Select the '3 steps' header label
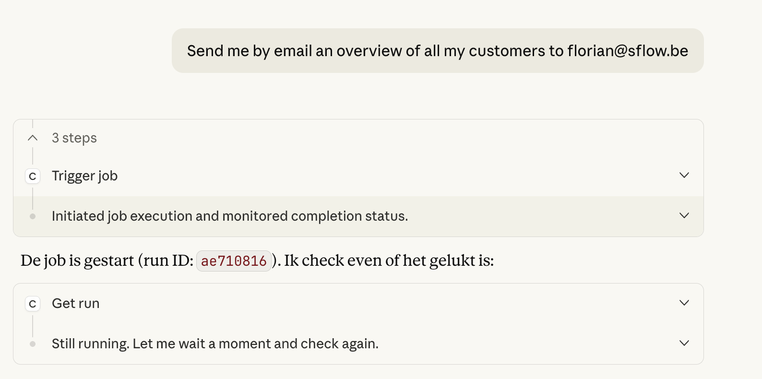 (74, 138)
